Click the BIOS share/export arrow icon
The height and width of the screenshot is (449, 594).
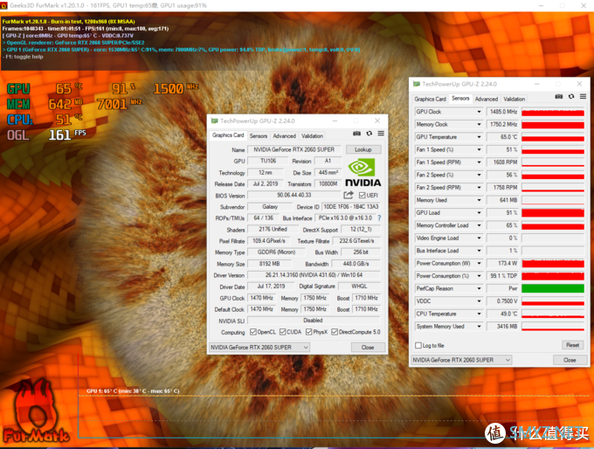349,195
